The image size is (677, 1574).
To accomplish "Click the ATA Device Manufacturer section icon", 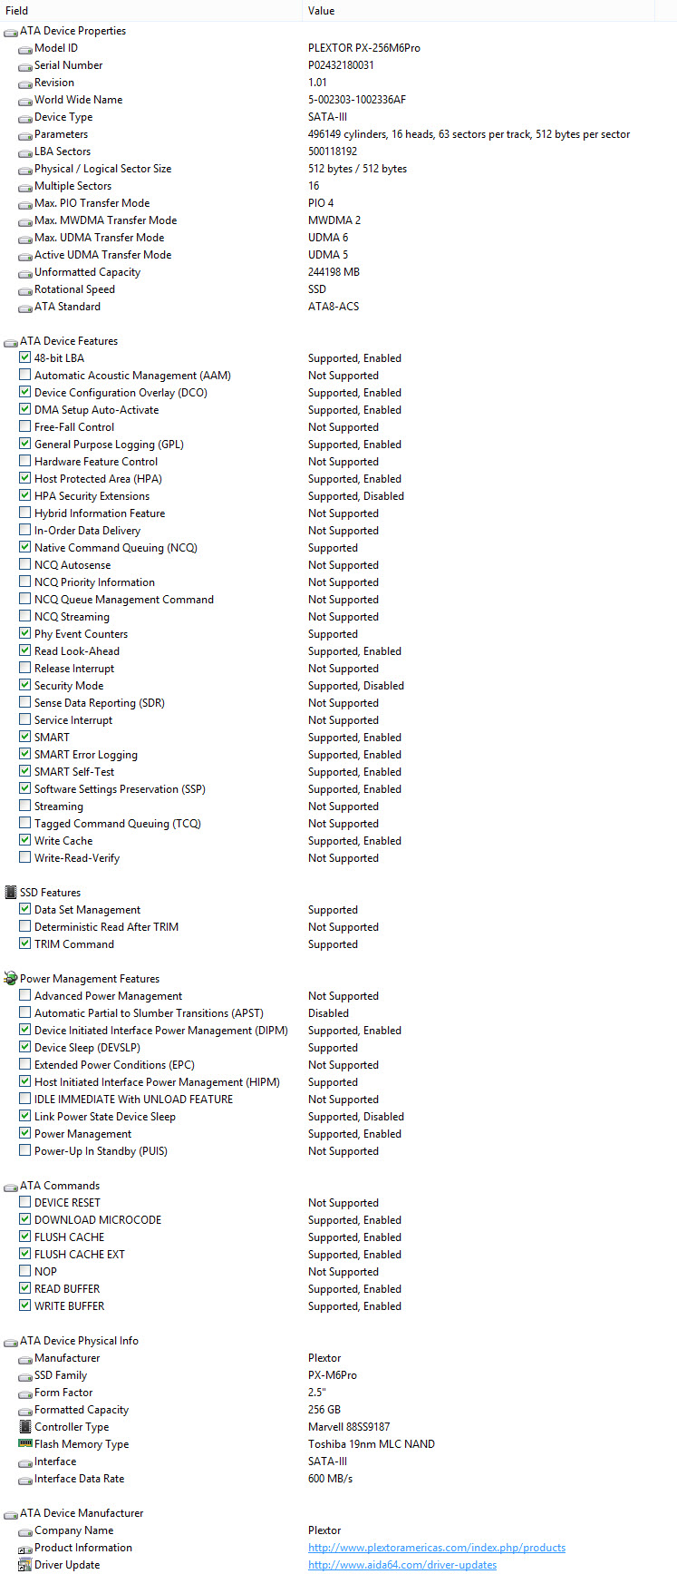I will click(11, 1514).
